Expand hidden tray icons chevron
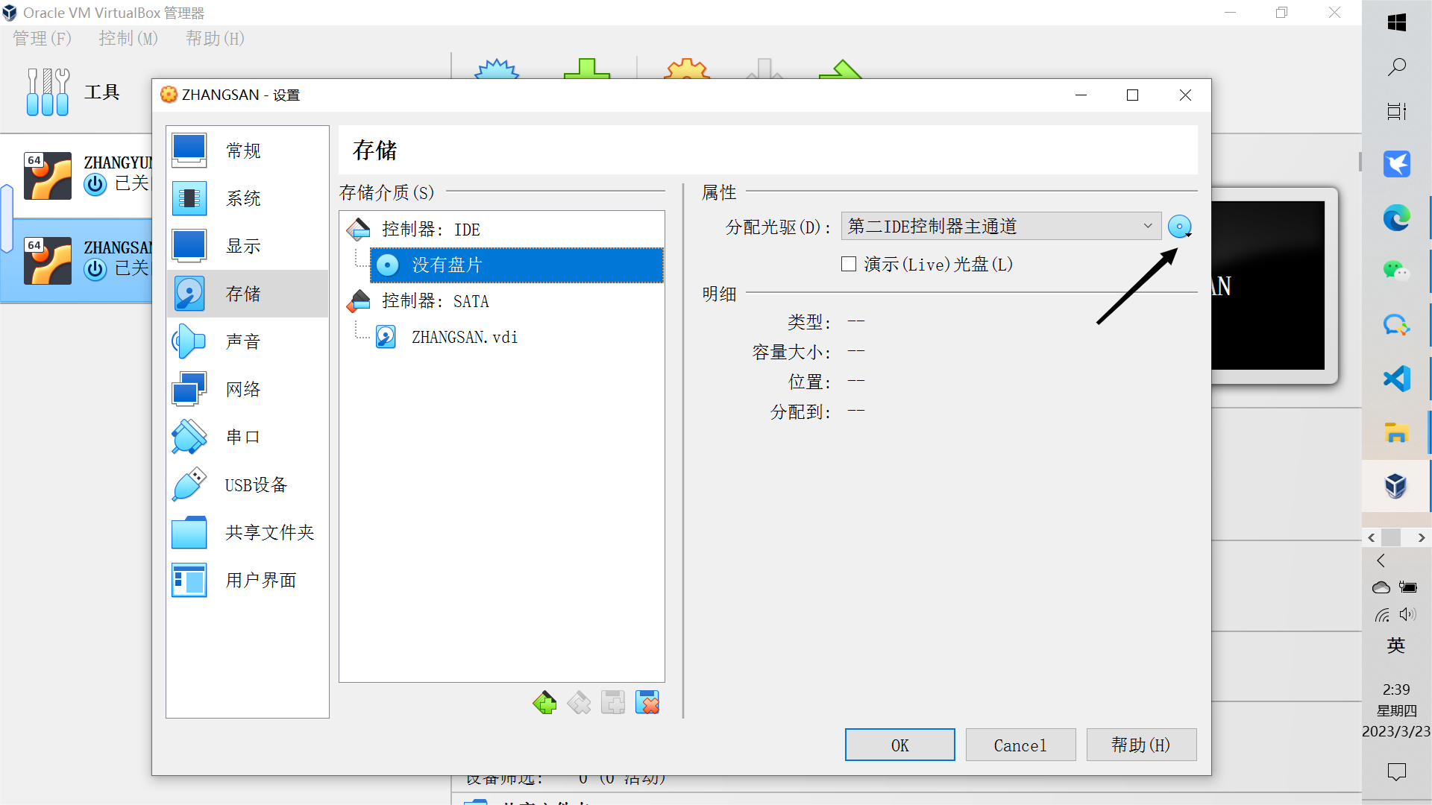The image size is (1432, 805). click(x=1381, y=561)
